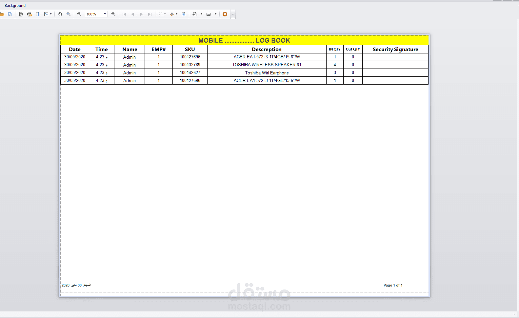Open the Watermark settings icon
The image size is (519, 318).
pyautogui.click(x=184, y=14)
